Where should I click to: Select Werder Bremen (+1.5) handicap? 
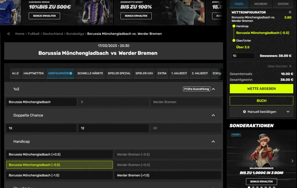pyautogui.click(x=168, y=175)
